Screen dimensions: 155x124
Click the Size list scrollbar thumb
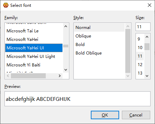(x=147, y=47)
